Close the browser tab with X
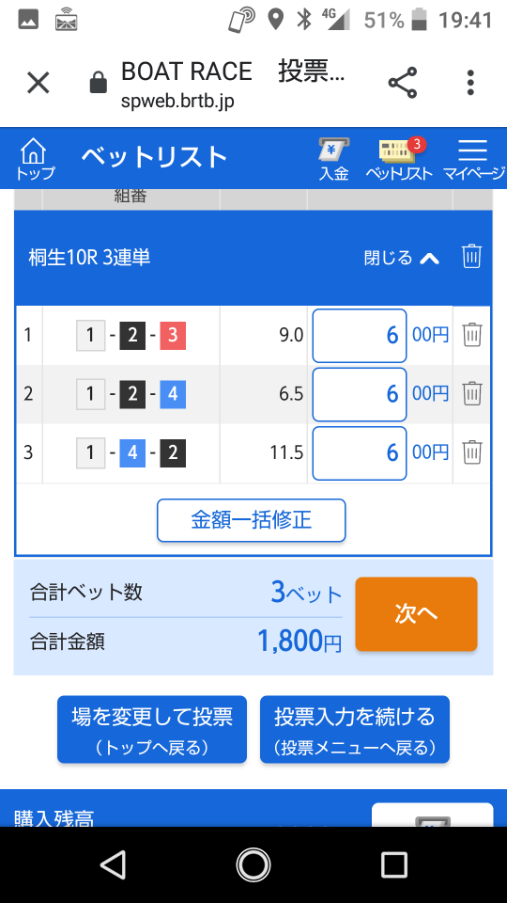Image resolution: width=507 pixels, height=903 pixels. [38, 83]
